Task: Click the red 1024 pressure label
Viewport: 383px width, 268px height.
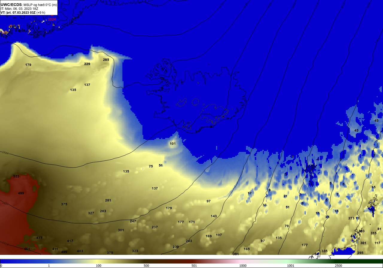Action: click(52, 19)
